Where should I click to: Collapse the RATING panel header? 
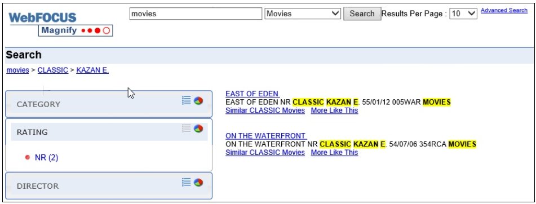click(109, 132)
